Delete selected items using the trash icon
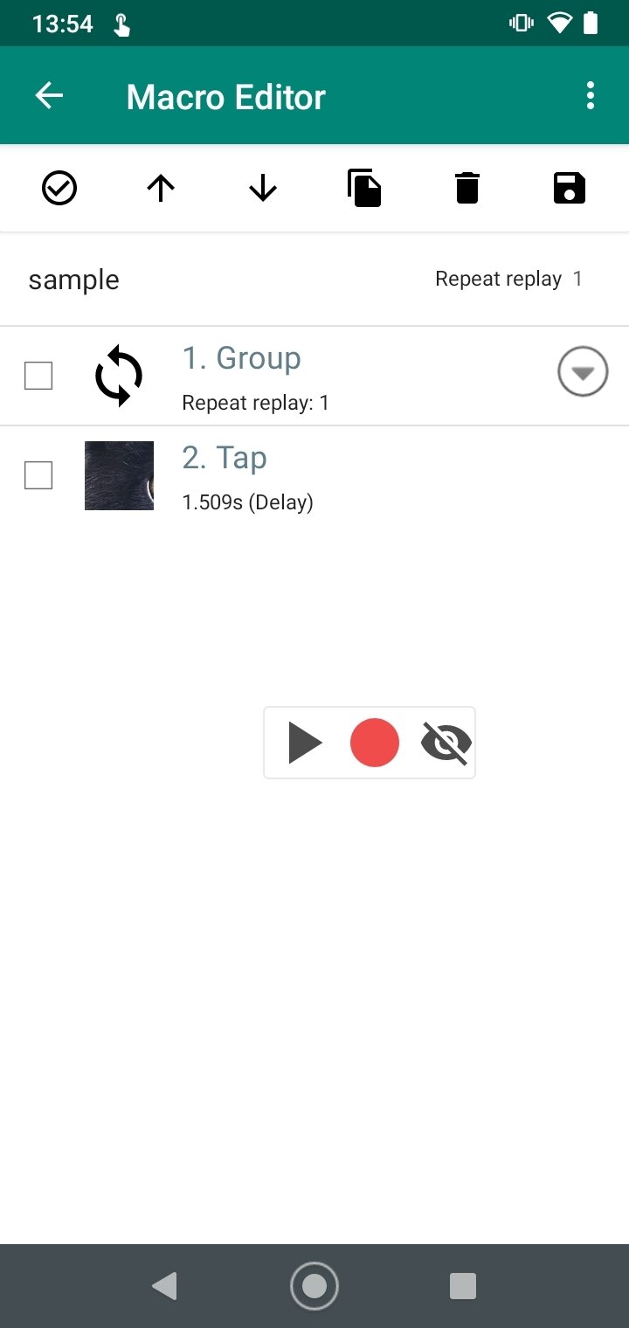 (x=467, y=188)
